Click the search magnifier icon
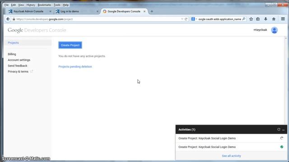This screenshot has height=162, width=289. pos(244,19)
